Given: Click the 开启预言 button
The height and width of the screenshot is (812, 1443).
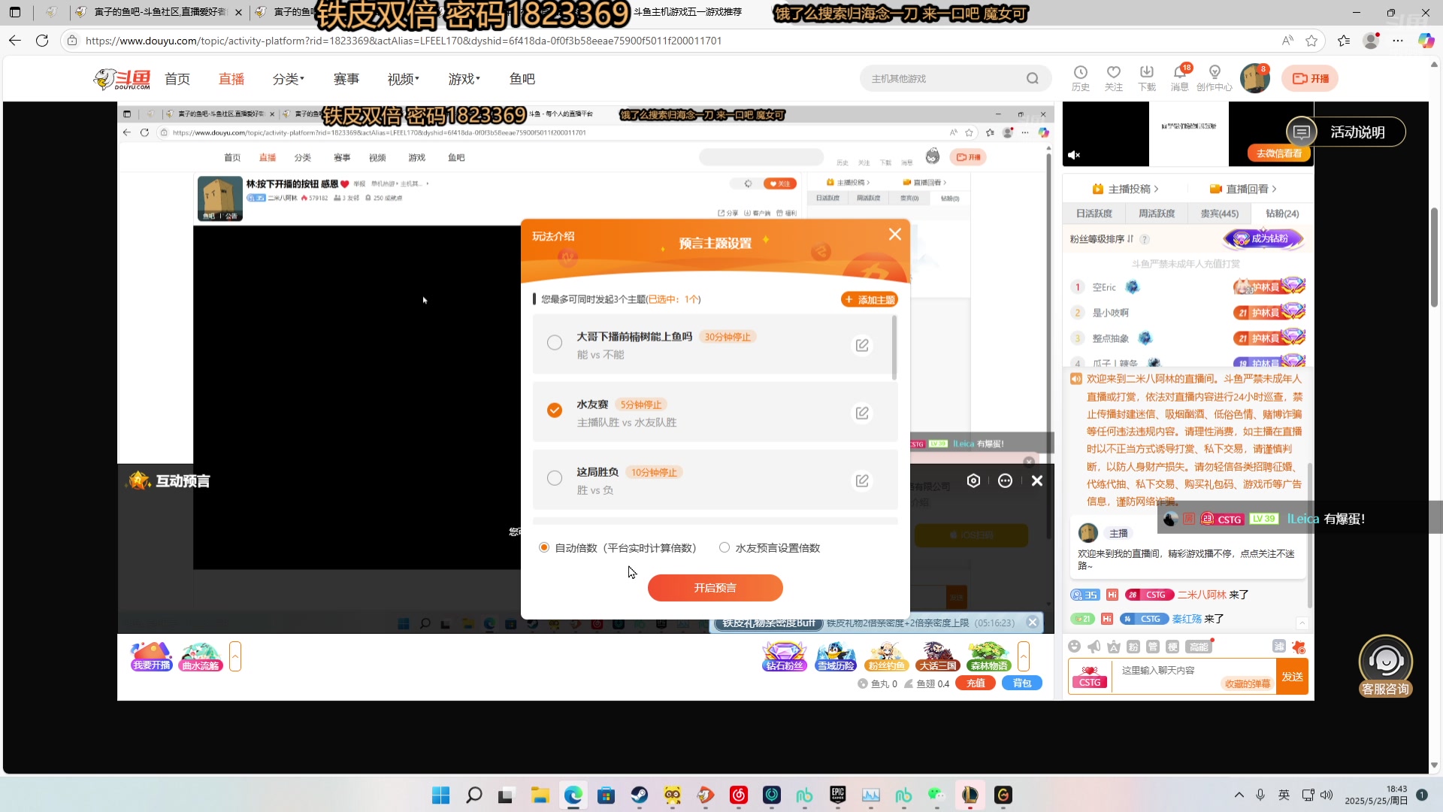Looking at the screenshot, I should [715, 588].
